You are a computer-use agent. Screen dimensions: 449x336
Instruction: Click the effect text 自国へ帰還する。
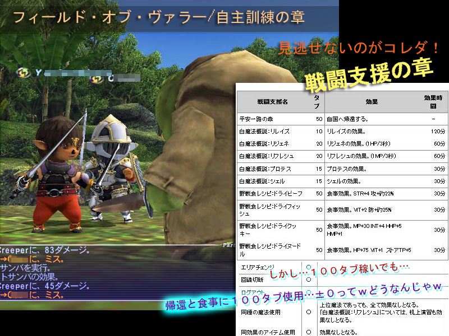tap(347, 119)
